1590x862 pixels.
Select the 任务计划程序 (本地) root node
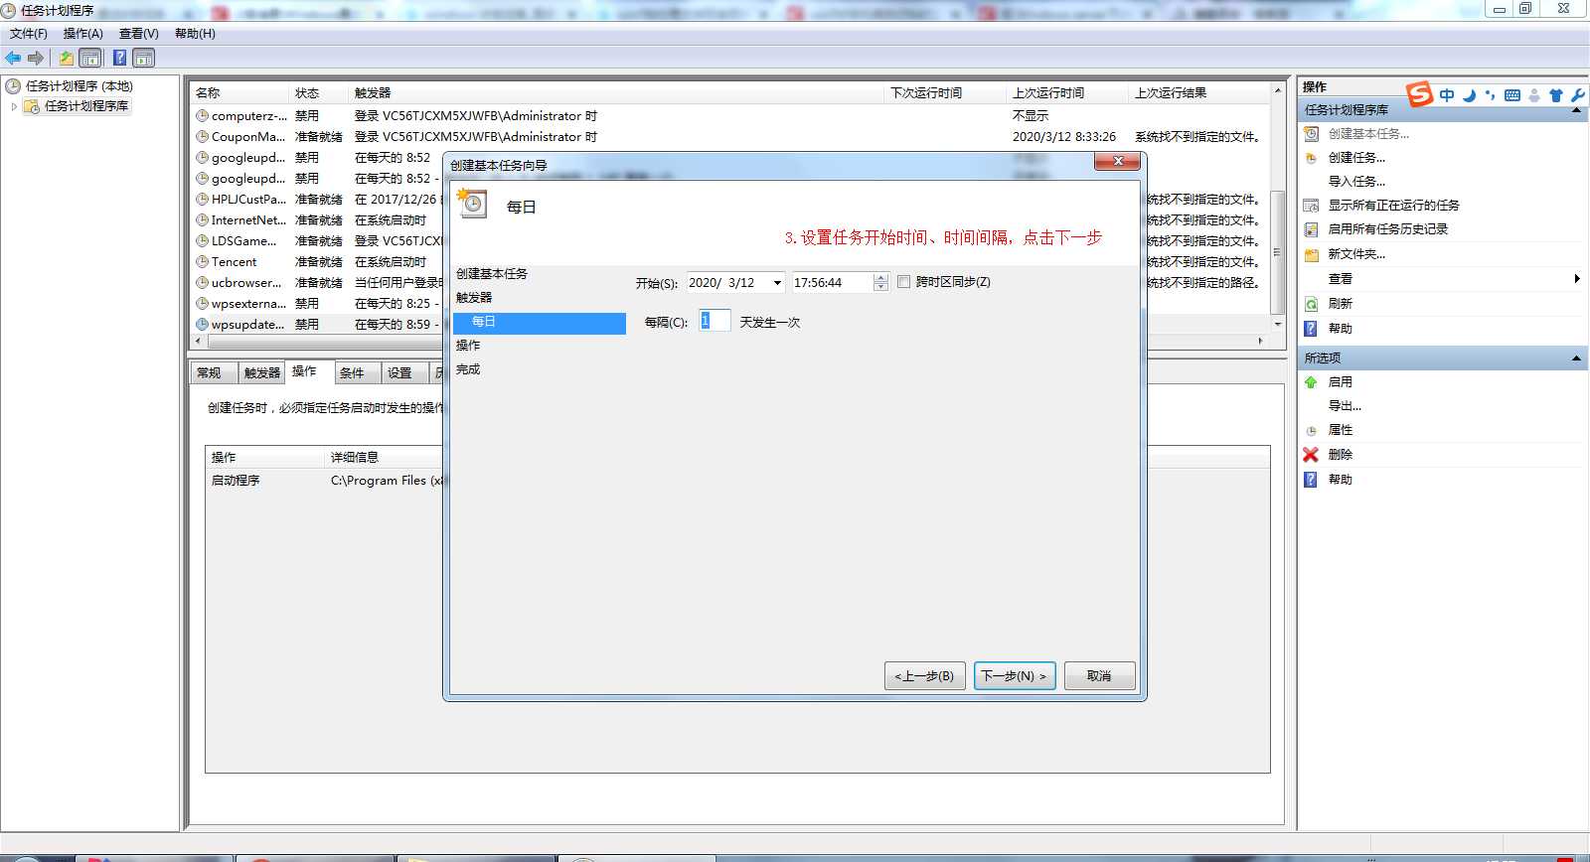tap(79, 86)
